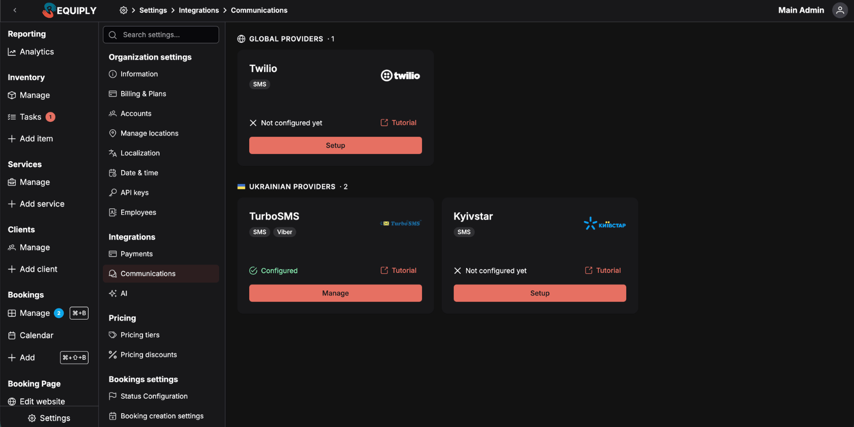This screenshot has width=854, height=427.
Task: Click SMS tag on TurboSMS card
Action: pos(259,232)
